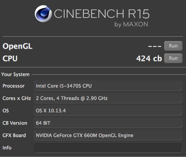Click the OpenGL label
The height and width of the screenshot is (157, 186).
click(18, 47)
